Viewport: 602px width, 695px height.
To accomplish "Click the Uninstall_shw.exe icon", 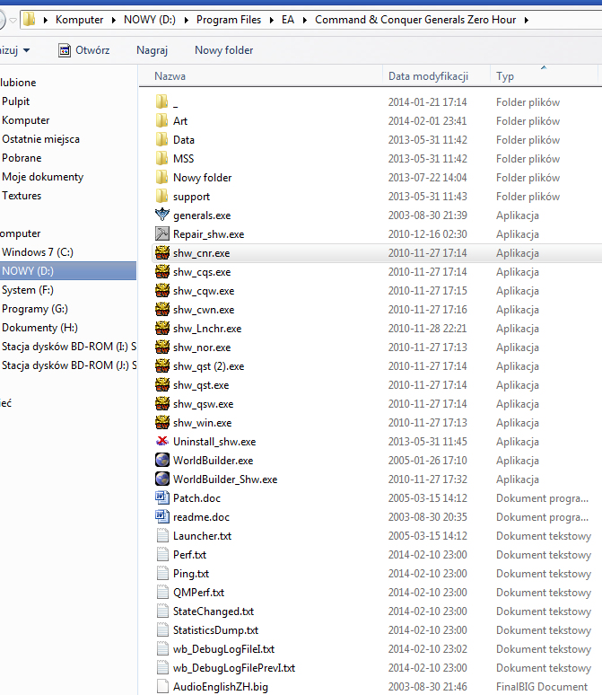I will [x=161, y=441].
